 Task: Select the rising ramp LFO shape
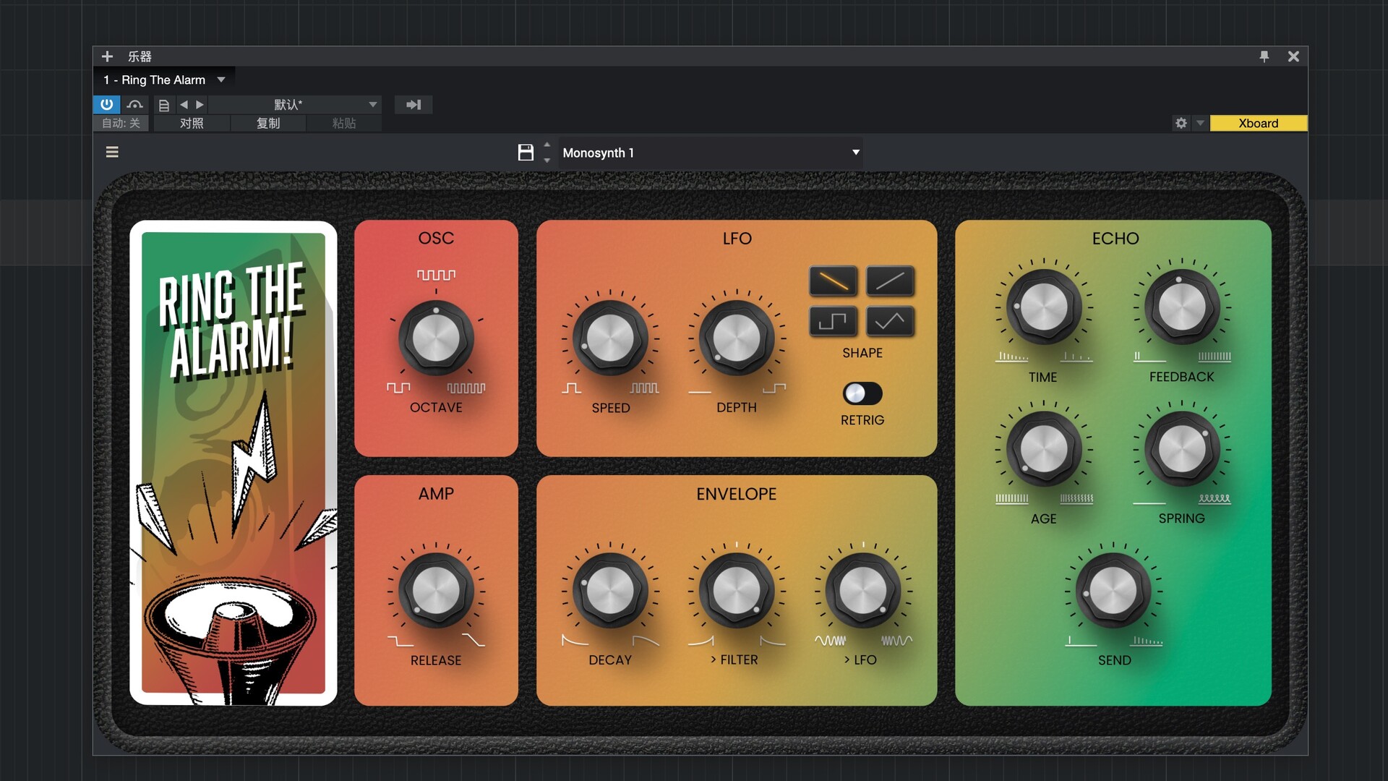coord(890,281)
